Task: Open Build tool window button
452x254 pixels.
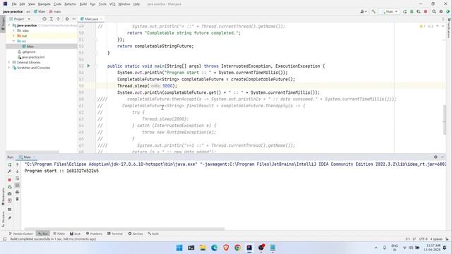Action: 153,234
